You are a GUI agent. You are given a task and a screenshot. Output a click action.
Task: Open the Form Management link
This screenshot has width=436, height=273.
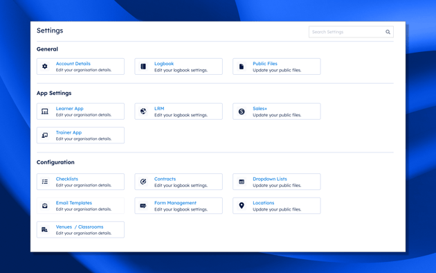click(175, 203)
